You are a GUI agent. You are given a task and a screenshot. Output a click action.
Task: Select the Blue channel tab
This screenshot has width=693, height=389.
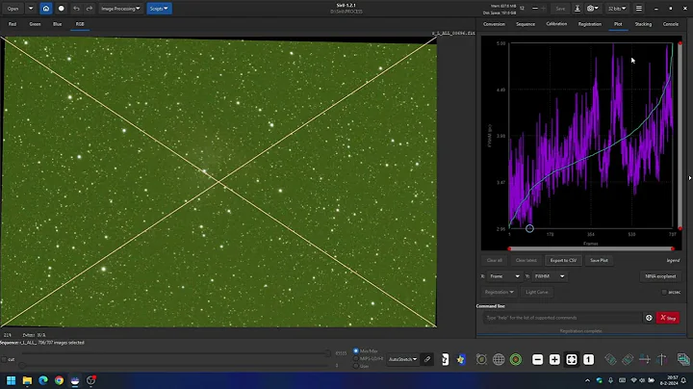pos(58,24)
